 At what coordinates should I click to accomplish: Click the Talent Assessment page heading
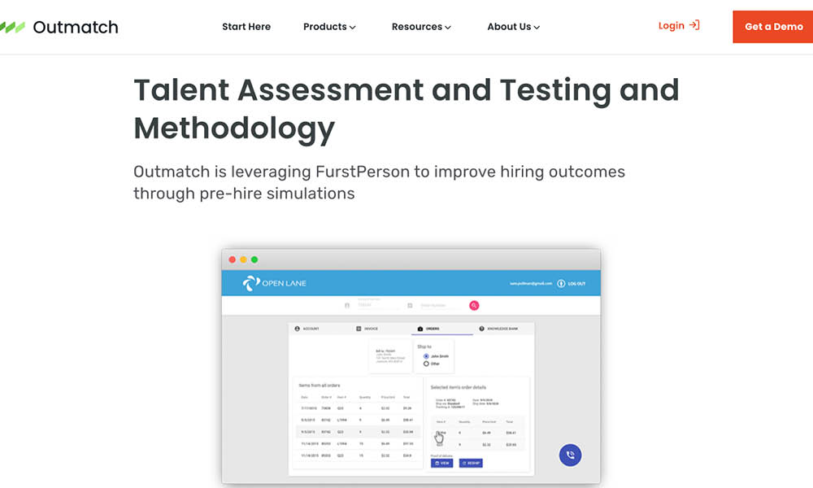[x=406, y=109]
